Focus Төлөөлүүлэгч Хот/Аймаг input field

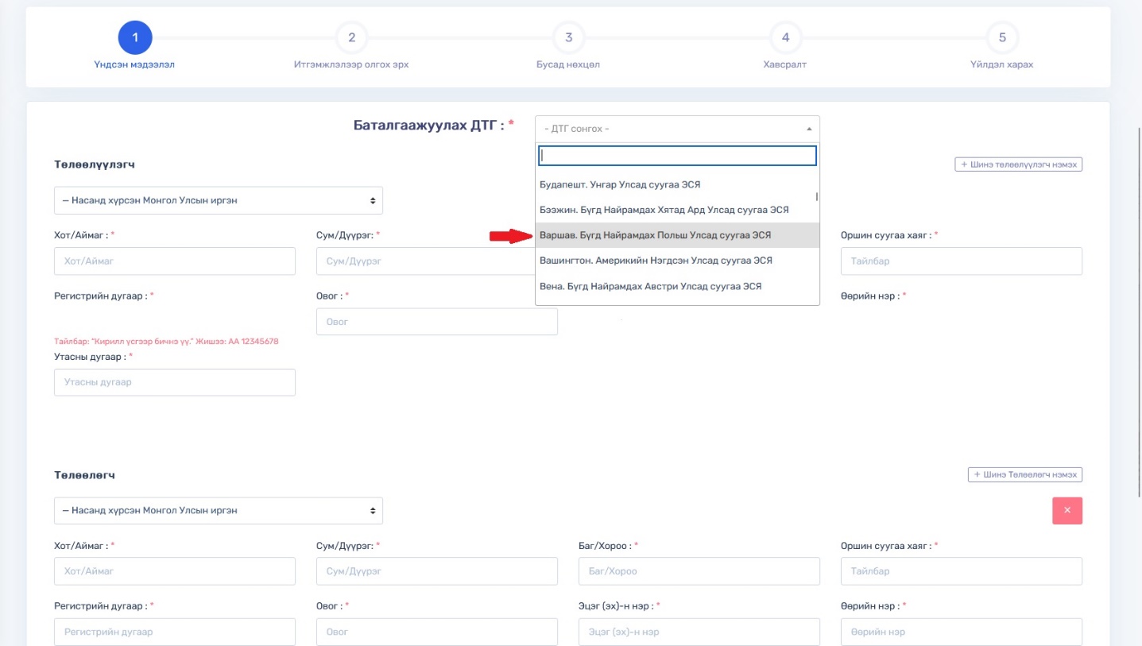[175, 261]
